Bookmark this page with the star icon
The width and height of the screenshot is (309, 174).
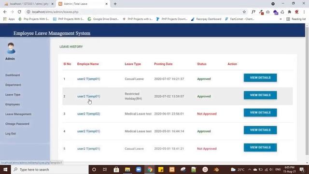(244, 12)
